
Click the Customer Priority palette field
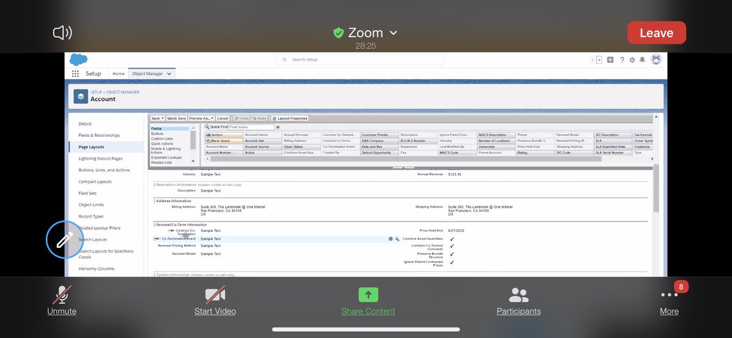coord(379,135)
